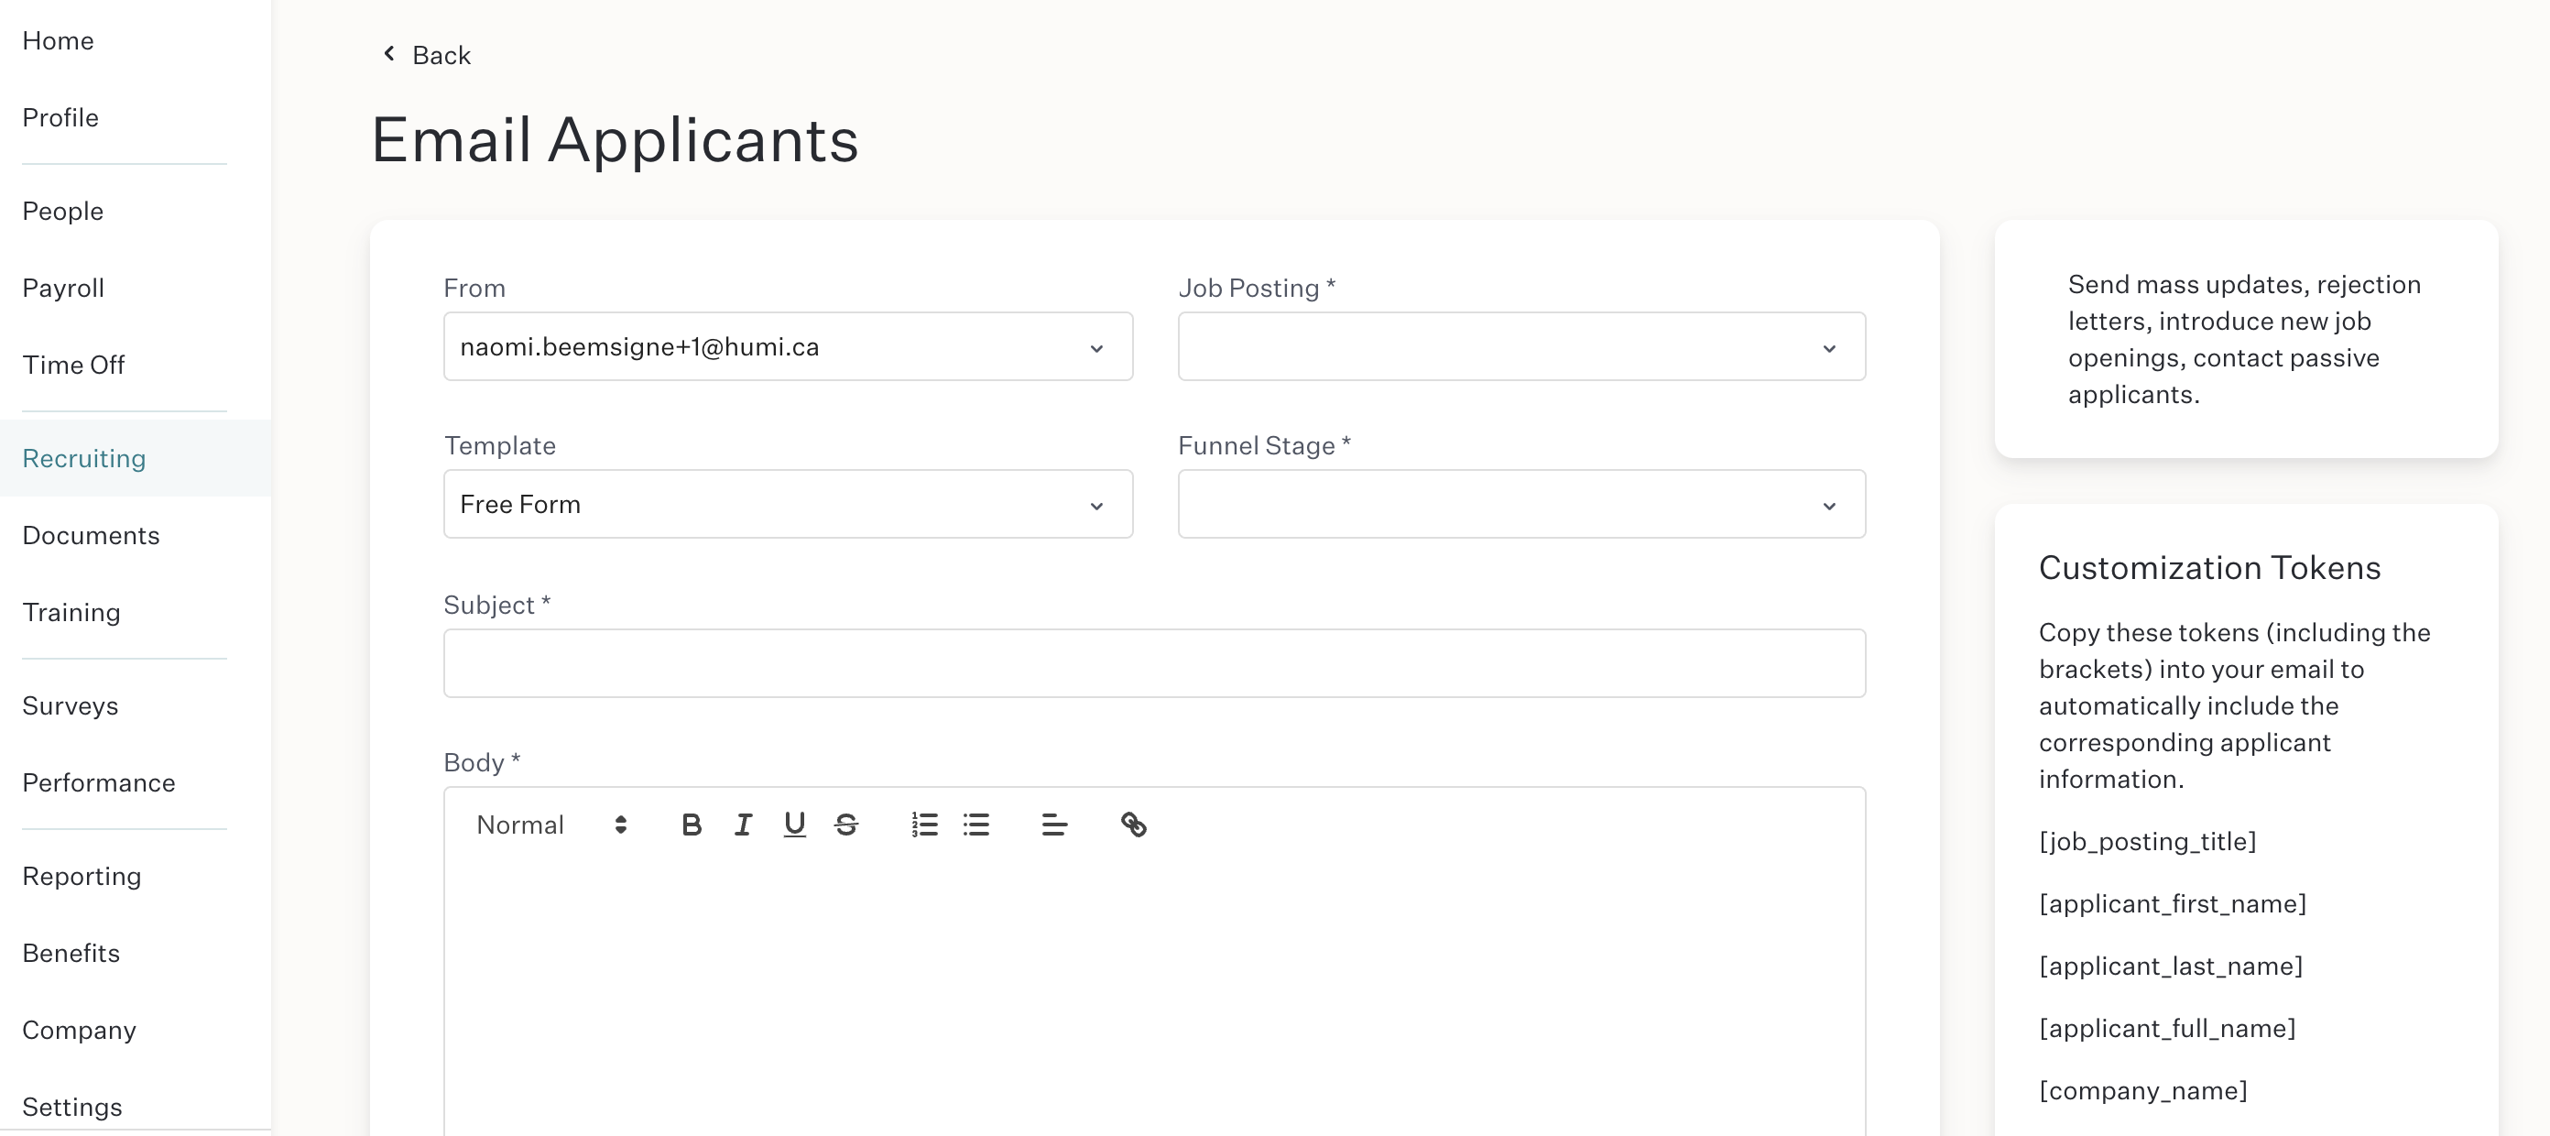This screenshot has width=2550, height=1136.
Task: Insert bulleted list in body editor
Action: (x=976, y=824)
